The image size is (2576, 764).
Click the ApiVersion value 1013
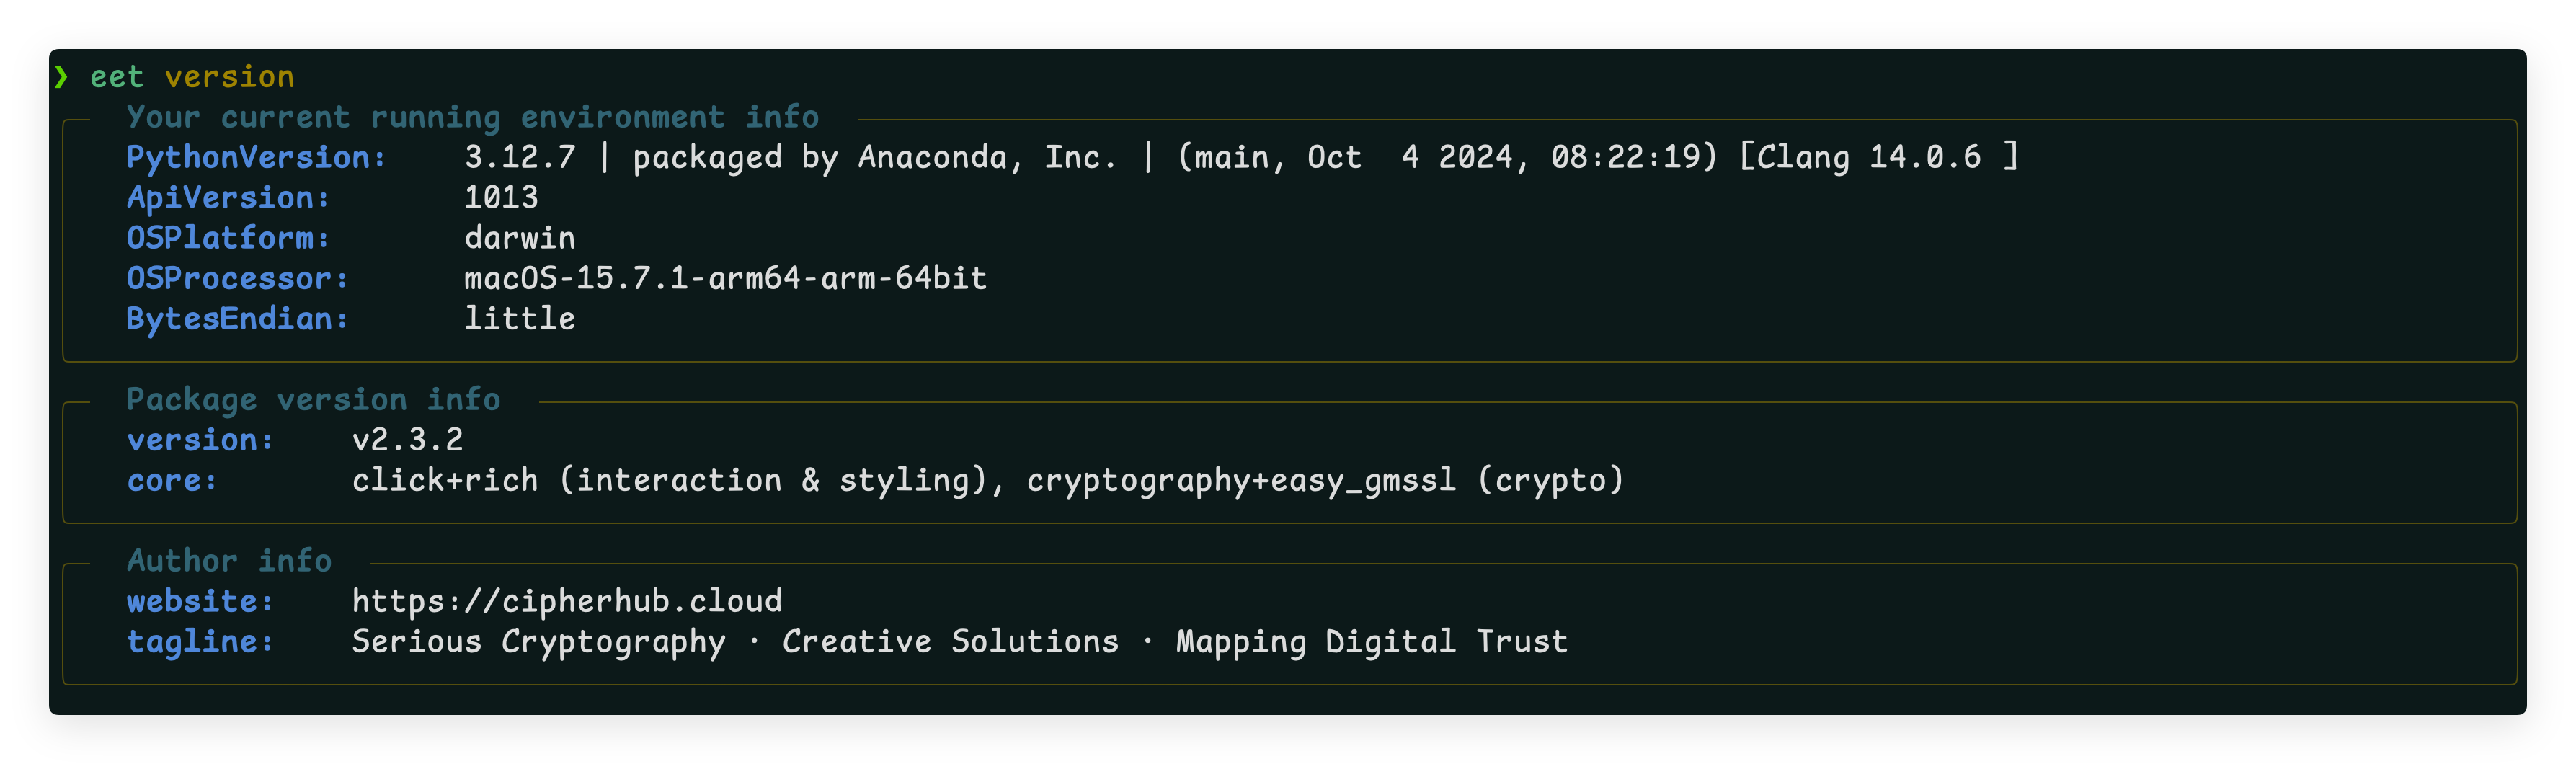tap(501, 197)
